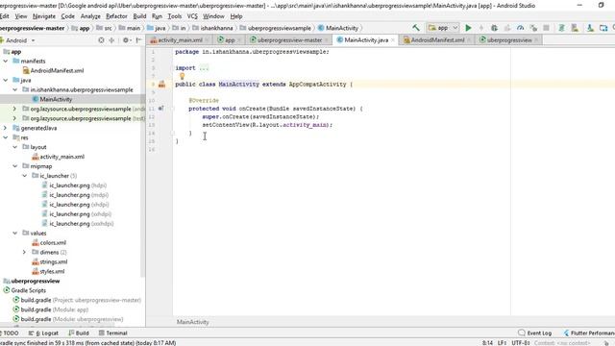Open the TODO tool window
Screen dimensions: 615x346
(x=11, y=334)
